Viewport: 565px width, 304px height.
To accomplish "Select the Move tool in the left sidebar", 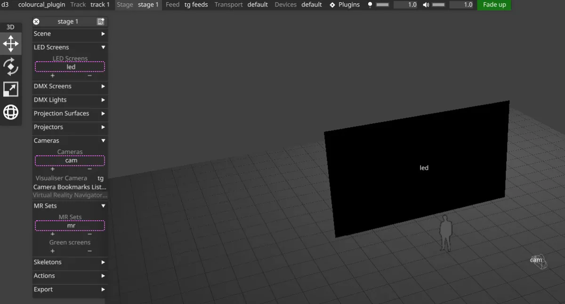I will click(11, 43).
